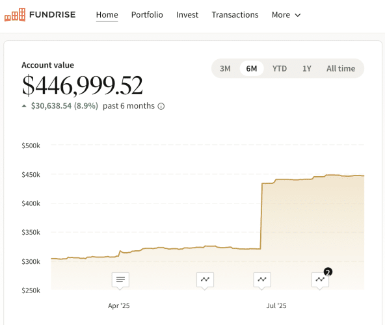This screenshot has height=325, width=385.
Task: Open the Home tab
Action: pos(107,15)
